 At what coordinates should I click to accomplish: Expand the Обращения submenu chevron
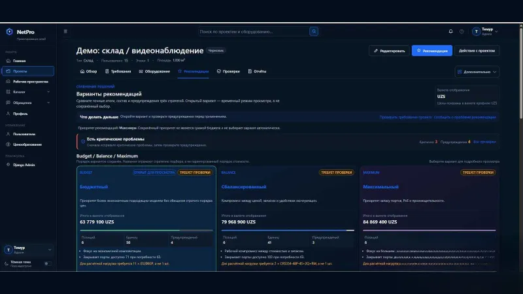pos(48,103)
